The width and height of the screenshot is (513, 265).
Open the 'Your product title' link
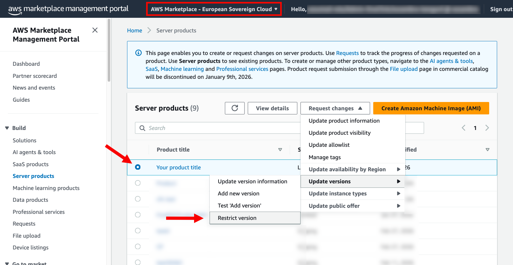pyautogui.click(x=179, y=167)
